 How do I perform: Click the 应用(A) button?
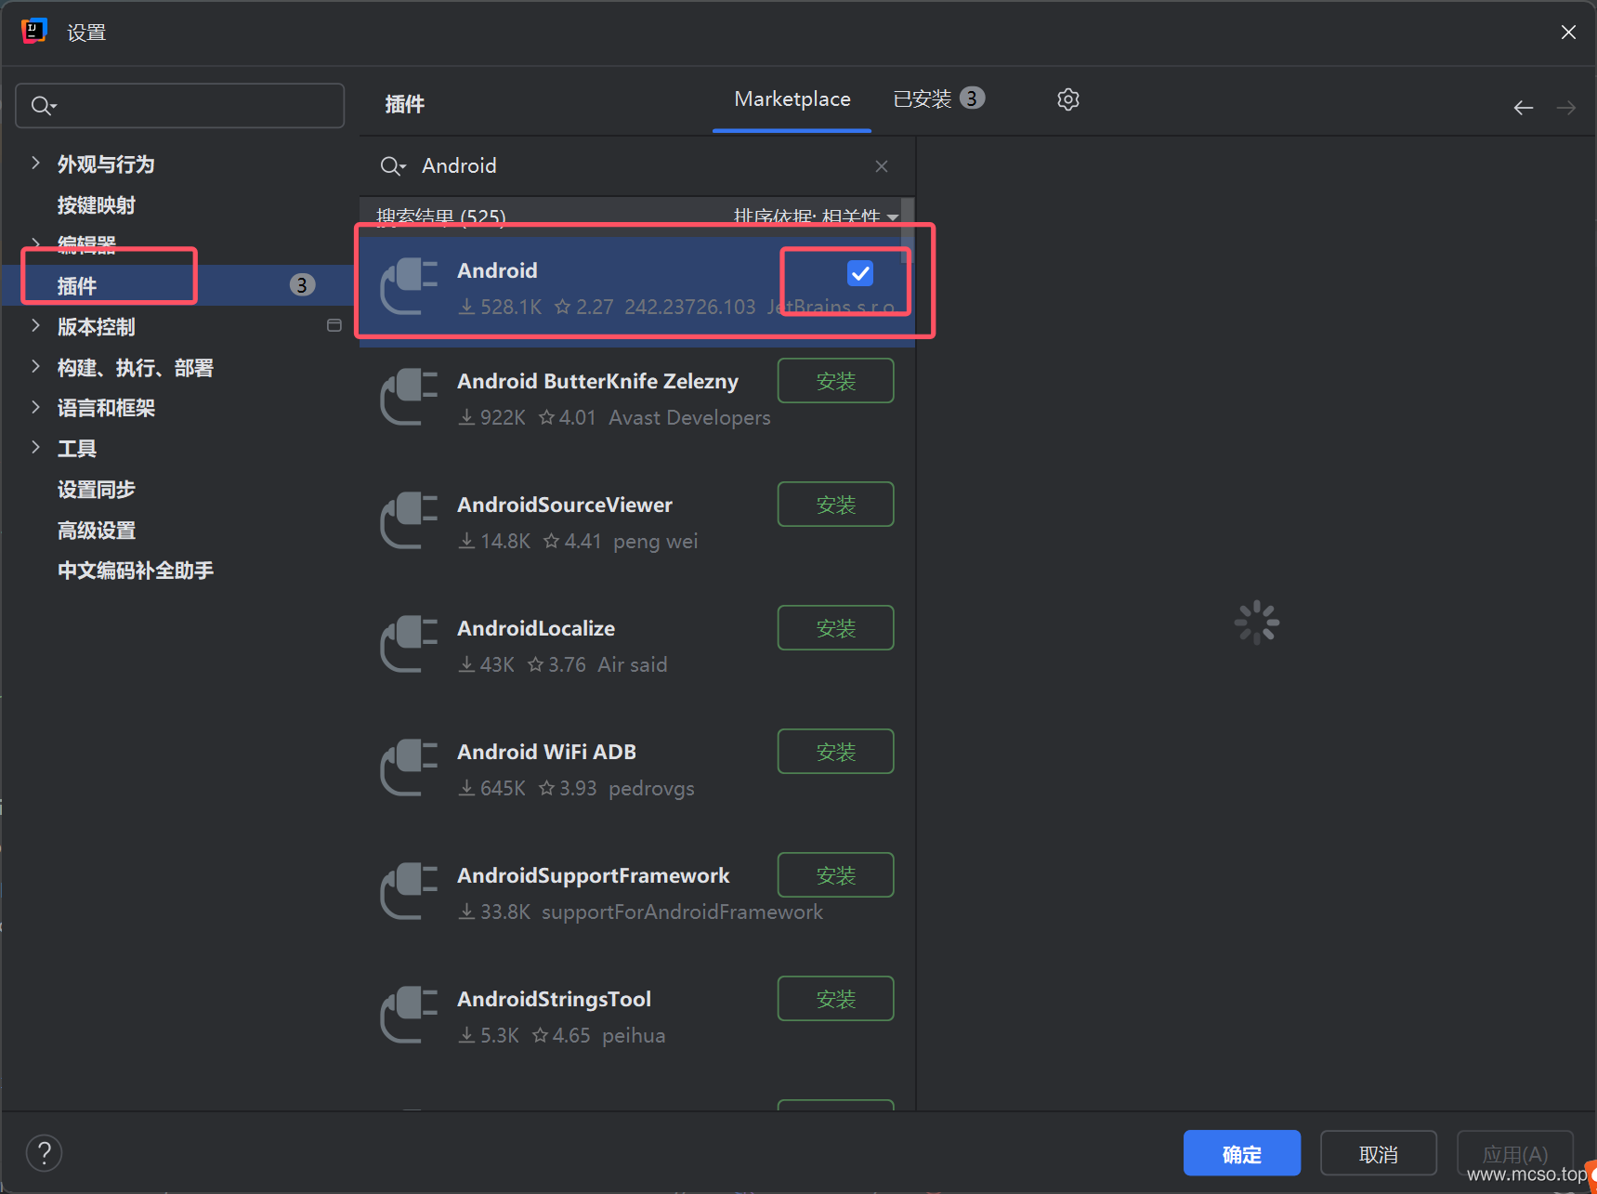pyautogui.click(x=1514, y=1153)
